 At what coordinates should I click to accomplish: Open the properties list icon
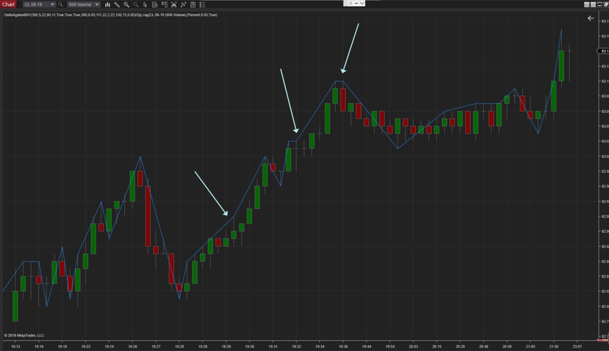coord(203,4)
